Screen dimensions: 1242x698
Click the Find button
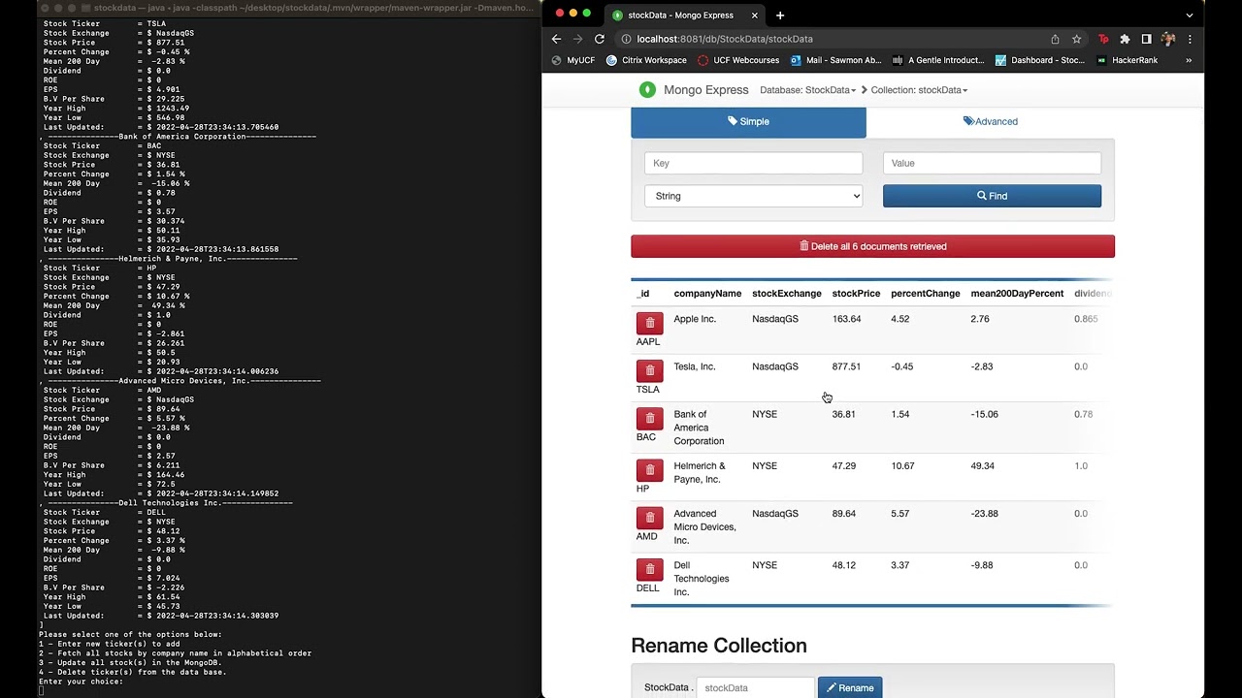point(992,196)
